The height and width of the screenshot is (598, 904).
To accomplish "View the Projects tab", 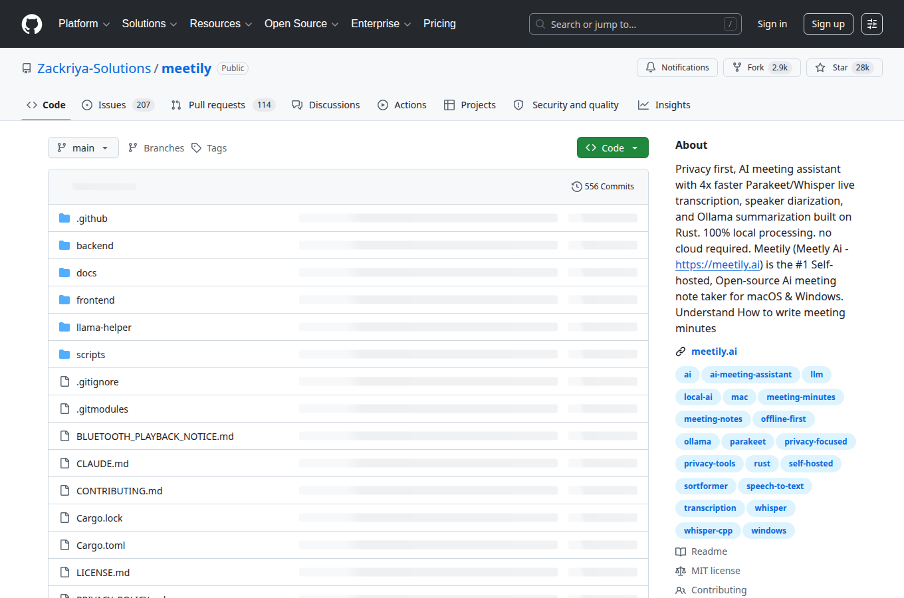I will coord(470,105).
